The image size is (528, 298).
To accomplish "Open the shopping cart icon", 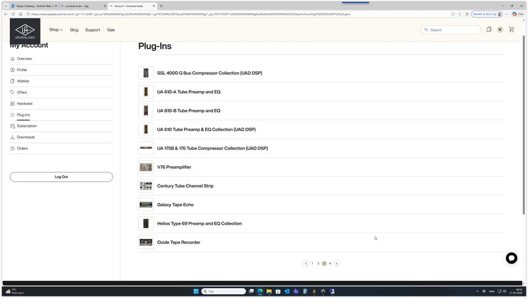I will click(x=512, y=30).
